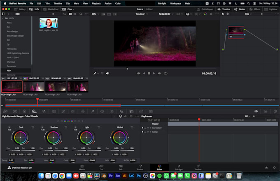
Task: Open the Workspace menu
Action: [175, 3]
